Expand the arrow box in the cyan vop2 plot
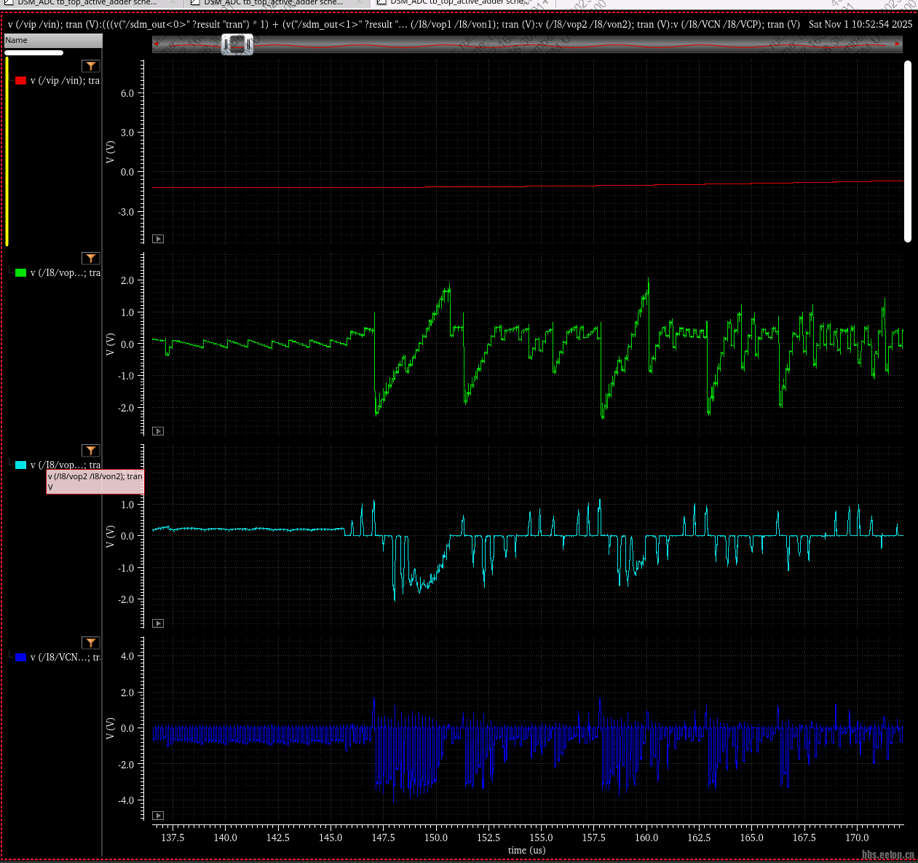This screenshot has height=863, width=918. pyautogui.click(x=158, y=623)
